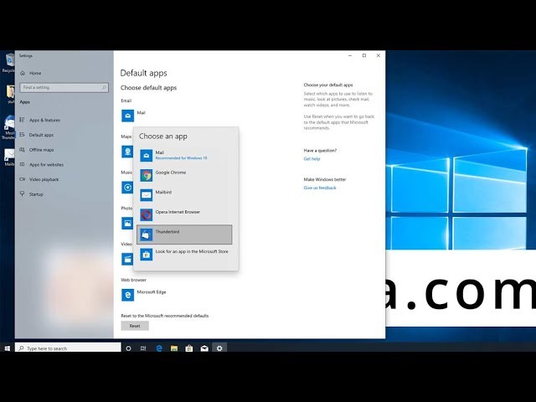Click the Cortana circle icon on taskbar
536x402 pixels.
[128, 348]
